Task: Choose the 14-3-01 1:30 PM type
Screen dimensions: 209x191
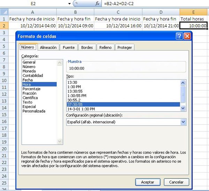Action: click(123, 109)
